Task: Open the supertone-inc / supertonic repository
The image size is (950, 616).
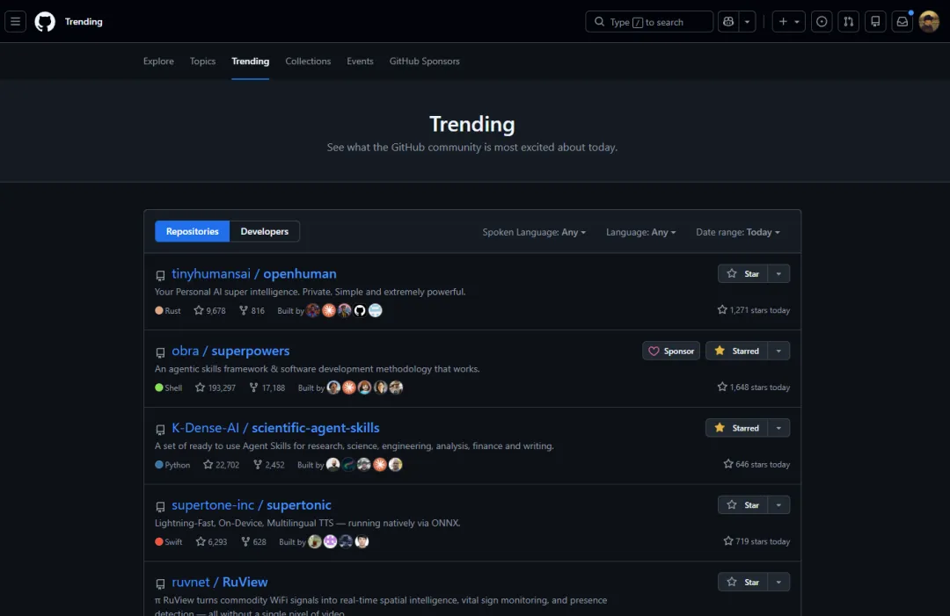Action: (x=252, y=504)
